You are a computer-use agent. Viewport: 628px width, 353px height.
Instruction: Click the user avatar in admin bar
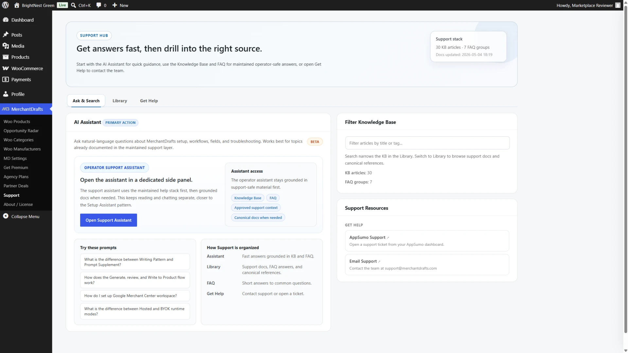(x=618, y=5)
